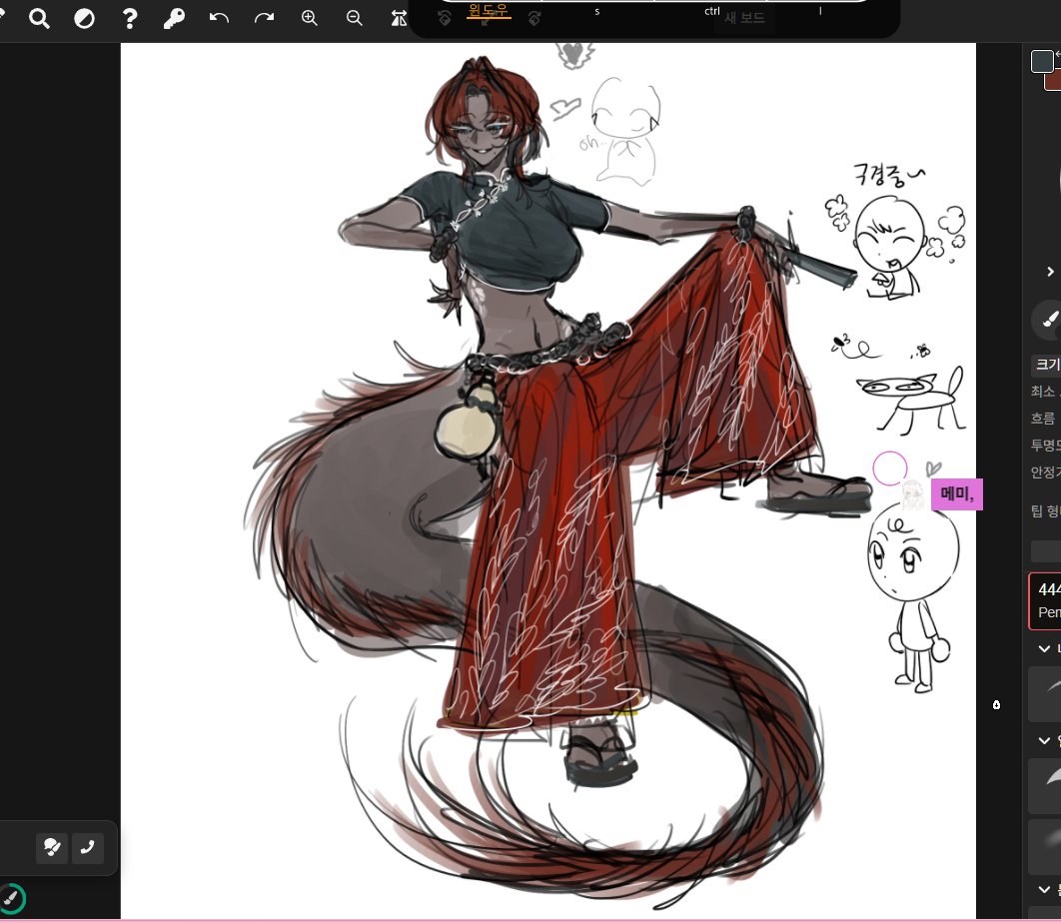Click the 최소 minimum size label

point(1043,392)
